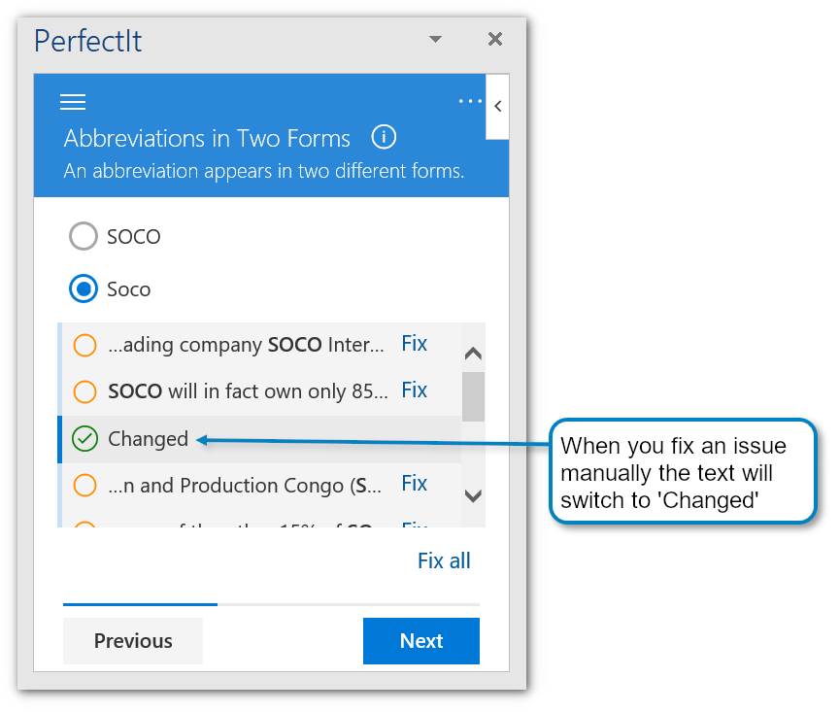Image resolution: width=840 pixels, height=712 pixels.
Task: Open the hamburger menu in PerfectIt
Action: pyautogui.click(x=73, y=102)
